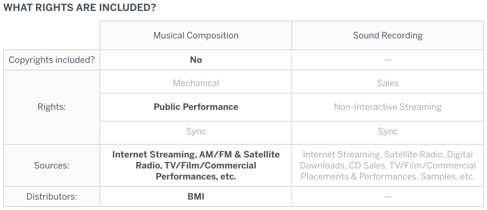
Task: Click the 'Distributors:' row label
Action: coord(52,197)
